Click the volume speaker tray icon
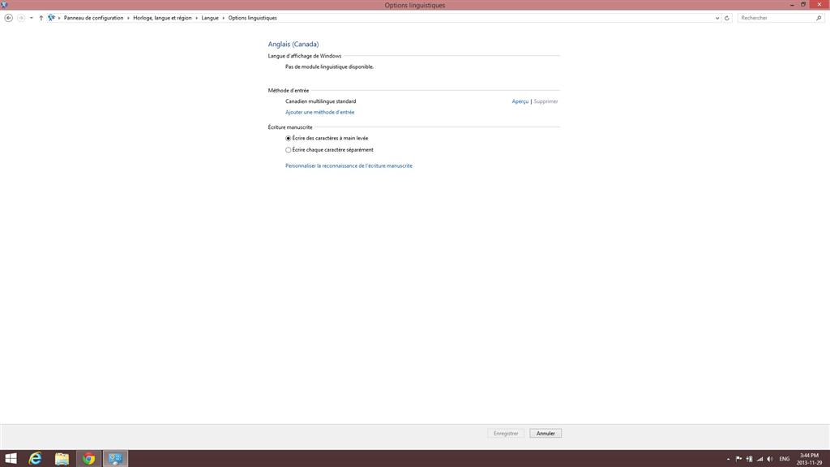The height and width of the screenshot is (467, 830). tap(770, 459)
